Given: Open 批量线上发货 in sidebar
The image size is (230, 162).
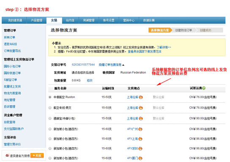Looking at the screenshot, I should 12,86.
